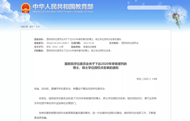This screenshot has height=121, width=190.
Task: Click the 当前位置 breadcrumb label
Action: pos(25,27)
